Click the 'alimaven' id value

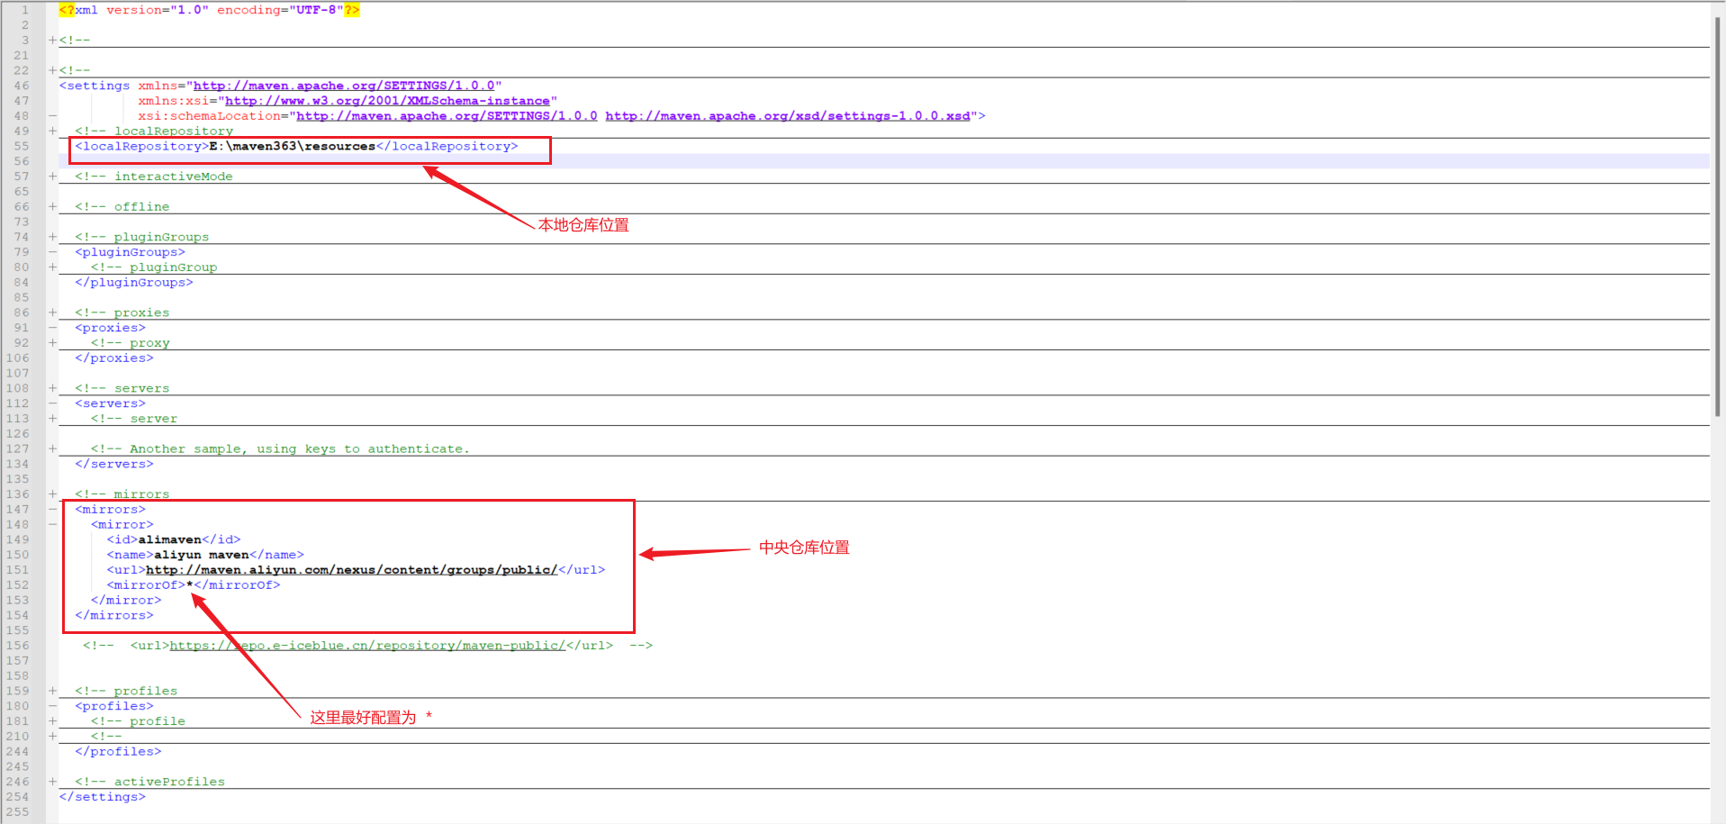(169, 540)
